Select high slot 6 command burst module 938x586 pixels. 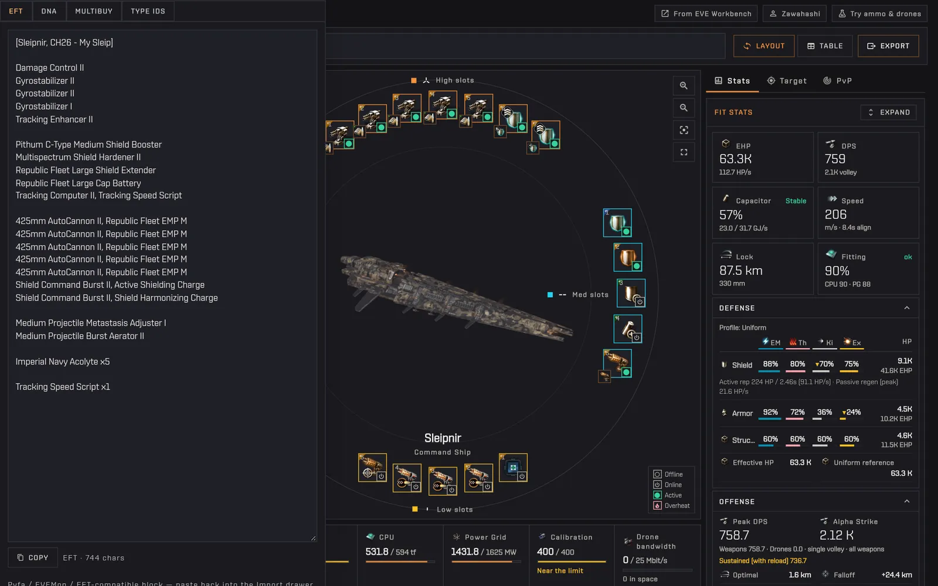coord(513,119)
